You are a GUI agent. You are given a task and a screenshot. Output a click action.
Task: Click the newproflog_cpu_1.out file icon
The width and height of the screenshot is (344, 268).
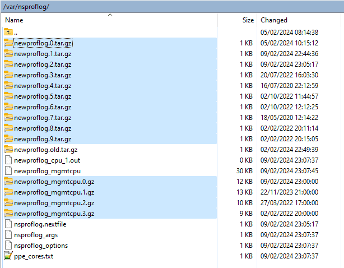(x=8, y=160)
